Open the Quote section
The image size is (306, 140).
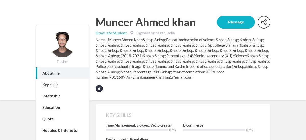pyautogui.click(x=62, y=119)
